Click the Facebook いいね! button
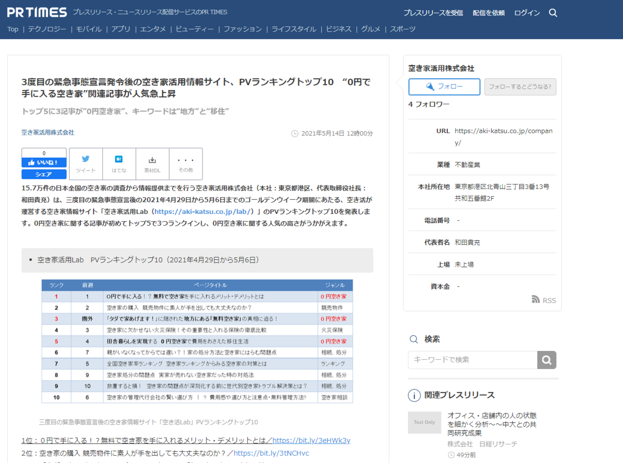The height and width of the screenshot is (463, 623). tap(44, 162)
